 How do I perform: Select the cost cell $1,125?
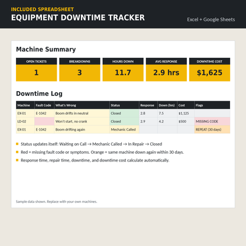click(186, 114)
